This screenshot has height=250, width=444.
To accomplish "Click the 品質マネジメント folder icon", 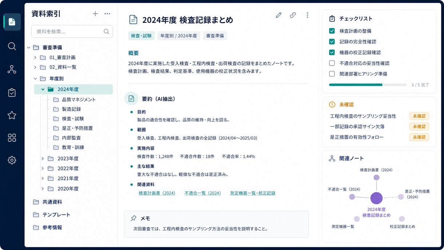I will [x=56, y=99].
